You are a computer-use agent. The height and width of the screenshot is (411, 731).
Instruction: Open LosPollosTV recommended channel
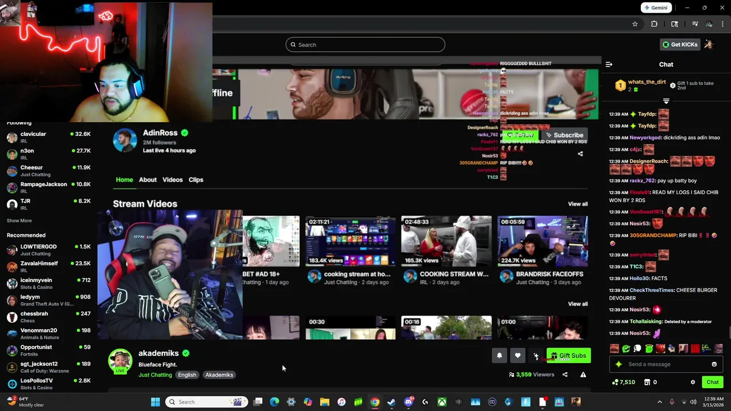click(x=49, y=384)
